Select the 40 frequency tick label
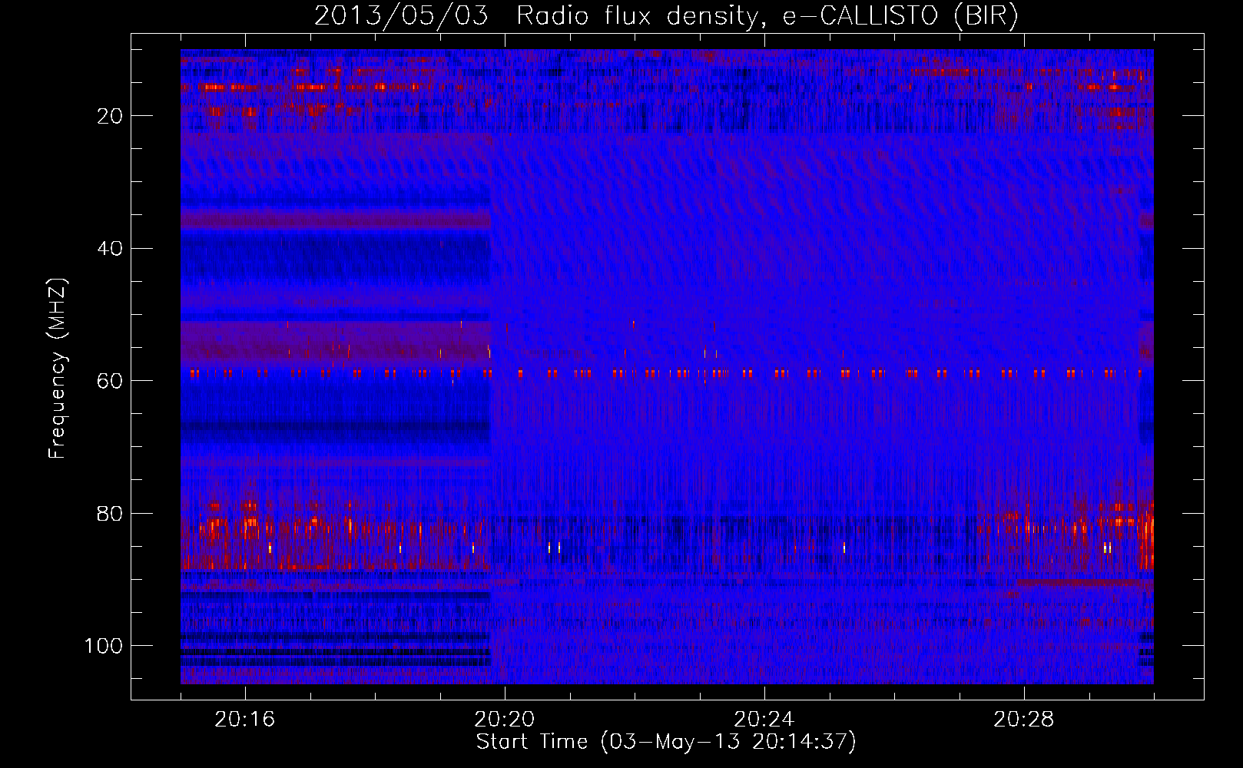Viewport: 1243px width, 768px height. [110, 249]
